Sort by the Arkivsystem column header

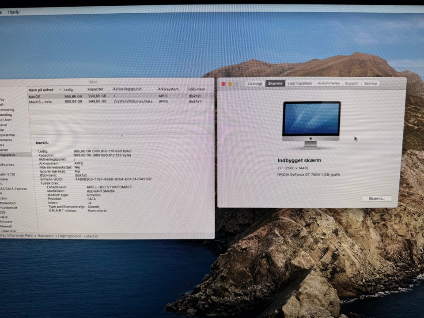point(168,89)
